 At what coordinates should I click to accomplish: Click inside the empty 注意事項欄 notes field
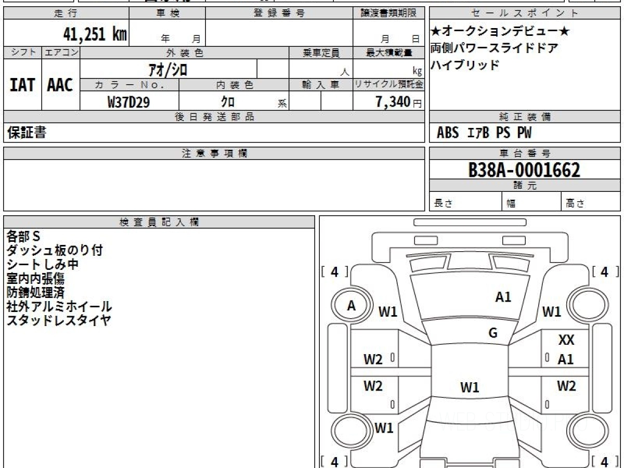(214, 185)
